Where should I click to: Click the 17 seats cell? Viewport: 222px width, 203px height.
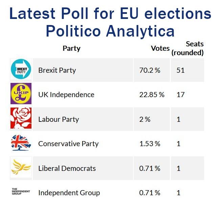(180, 95)
